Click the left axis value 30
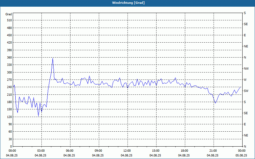Image resolution: width=255 pixels, height=159 pixels. pyautogui.click(x=10, y=139)
